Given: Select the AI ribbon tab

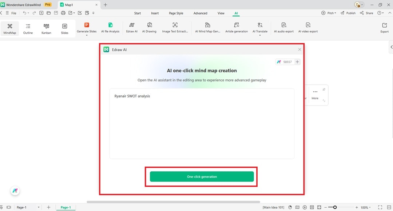Looking at the screenshot, I should click(x=236, y=13).
